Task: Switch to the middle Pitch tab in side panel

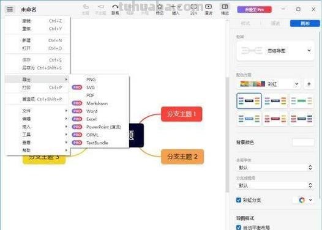Action: coord(275,23)
